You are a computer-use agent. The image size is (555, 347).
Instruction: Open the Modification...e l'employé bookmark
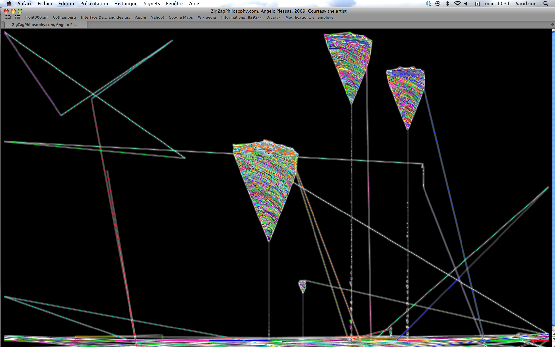(x=310, y=17)
